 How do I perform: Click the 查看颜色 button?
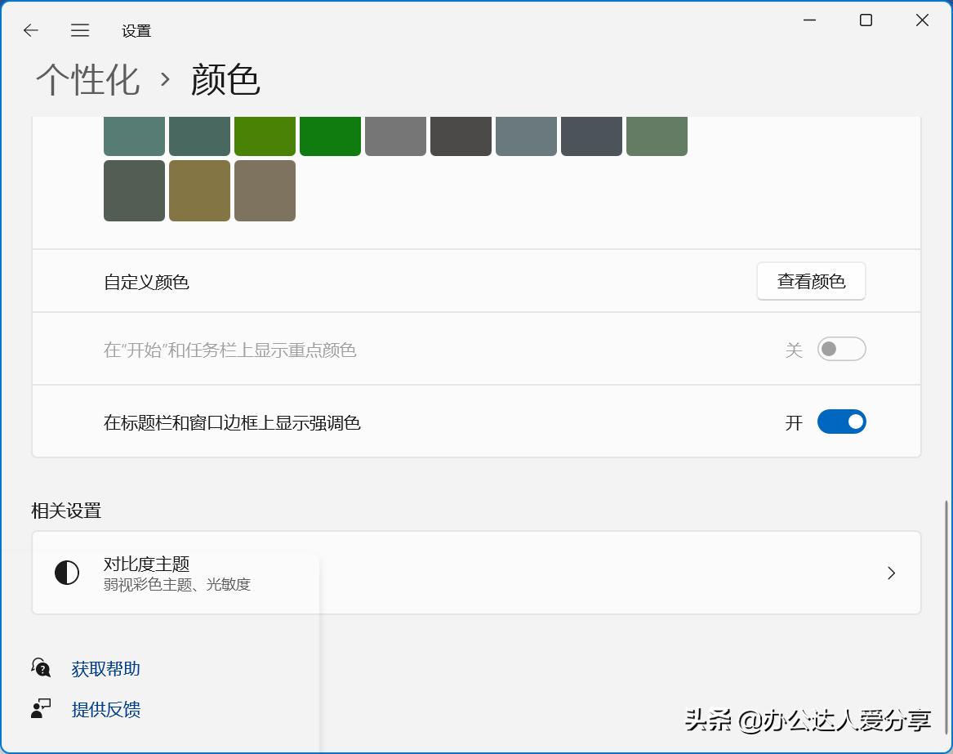coord(811,281)
